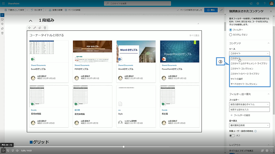
Task: Open 下書きとして保存 dropdown arrow
Action: pos(27,10)
